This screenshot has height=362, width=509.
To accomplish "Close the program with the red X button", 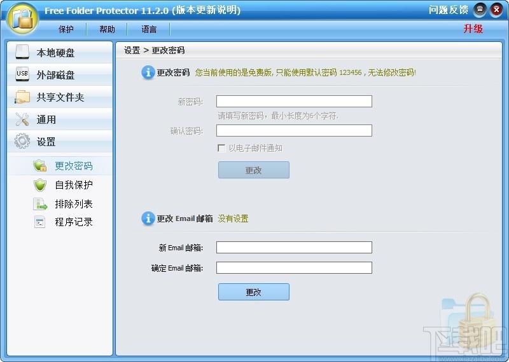I will click(496, 10).
